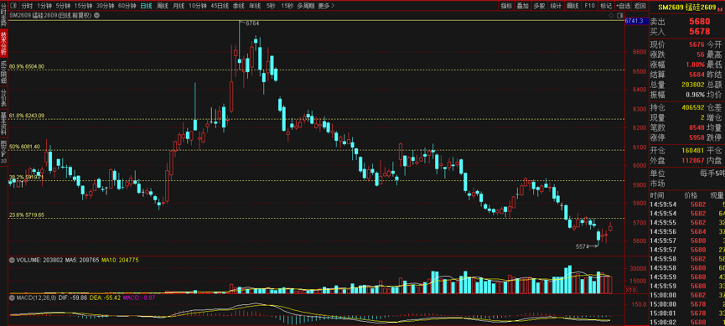Click the 开仓 160481 value

pyautogui.click(x=692, y=150)
